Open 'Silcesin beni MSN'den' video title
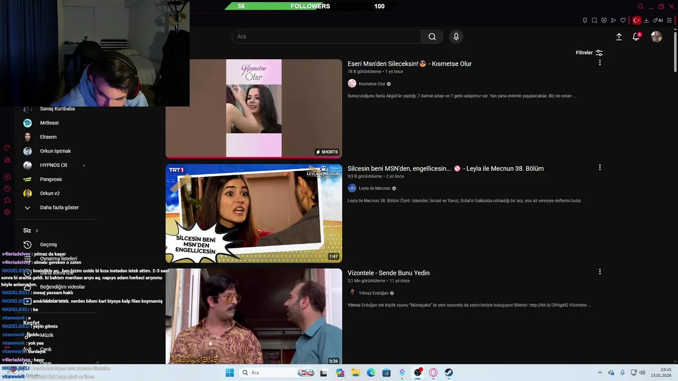This screenshot has width=678, height=381. tap(445, 169)
